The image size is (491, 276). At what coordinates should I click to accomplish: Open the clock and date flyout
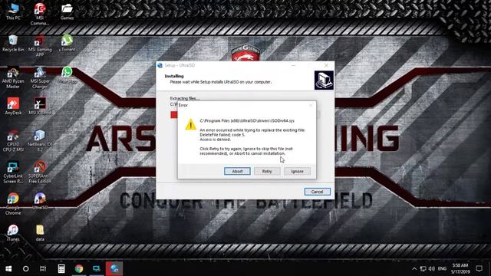pyautogui.click(x=460, y=268)
